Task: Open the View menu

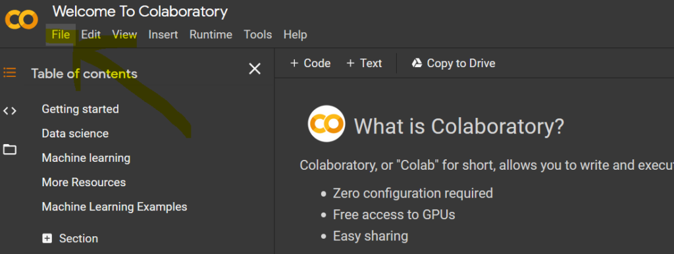Action: (x=124, y=34)
